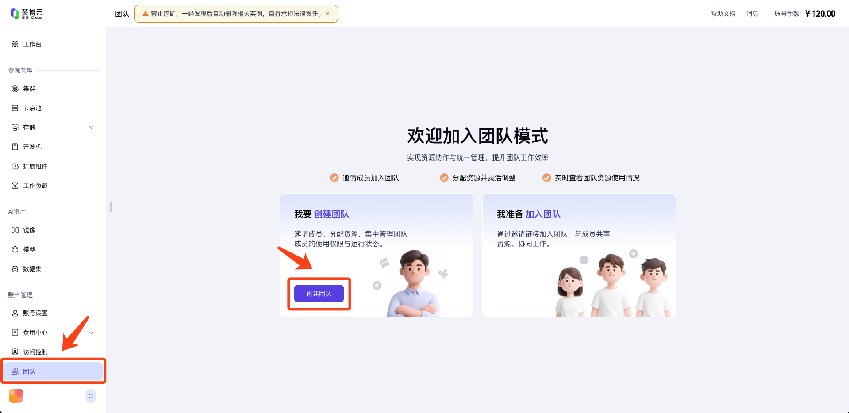This screenshot has height=413, width=849.
Task: Click the 节点池 node pool icon
Action: pos(15,108)
